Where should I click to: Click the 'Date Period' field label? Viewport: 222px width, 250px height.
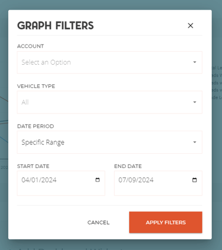tap(36, 126)
